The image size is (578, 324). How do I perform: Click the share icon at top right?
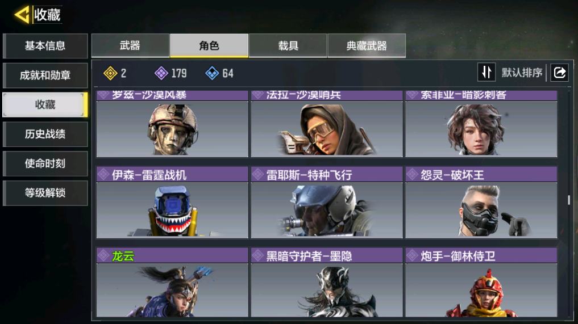click(560, 72)
